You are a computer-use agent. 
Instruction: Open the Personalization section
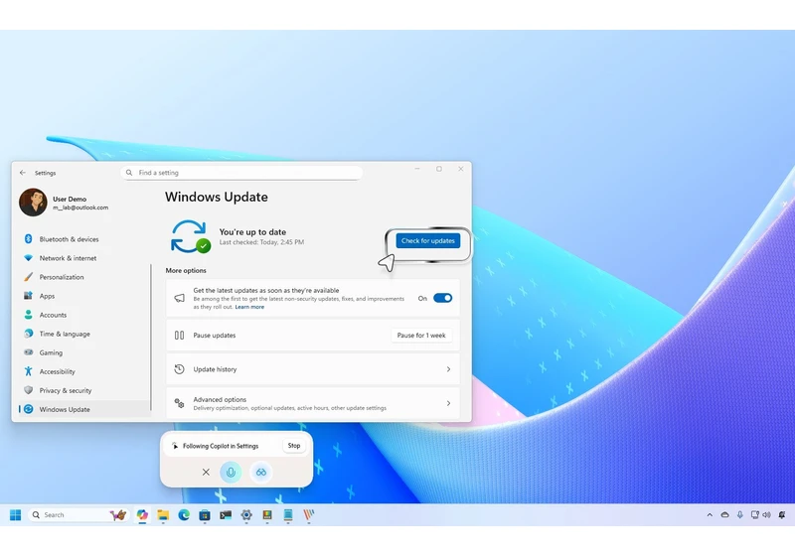click(62, 277)
